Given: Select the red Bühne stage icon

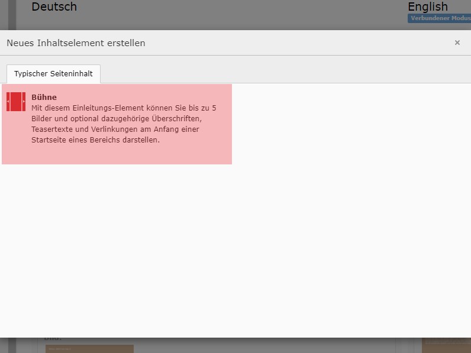Looking at the screenshot, I should (x=16, y=102).
